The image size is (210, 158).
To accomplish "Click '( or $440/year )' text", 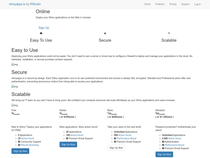I will point(115,117).
